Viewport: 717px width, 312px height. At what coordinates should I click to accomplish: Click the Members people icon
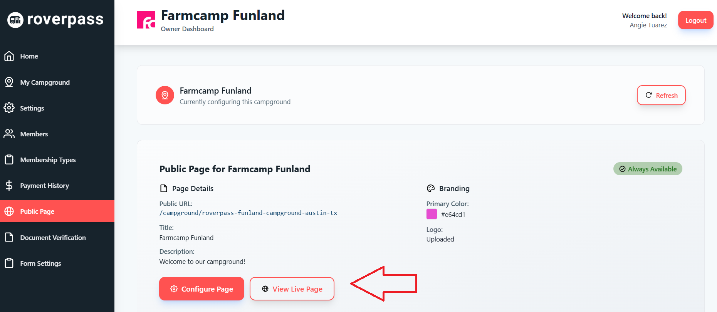pos(9,134)
